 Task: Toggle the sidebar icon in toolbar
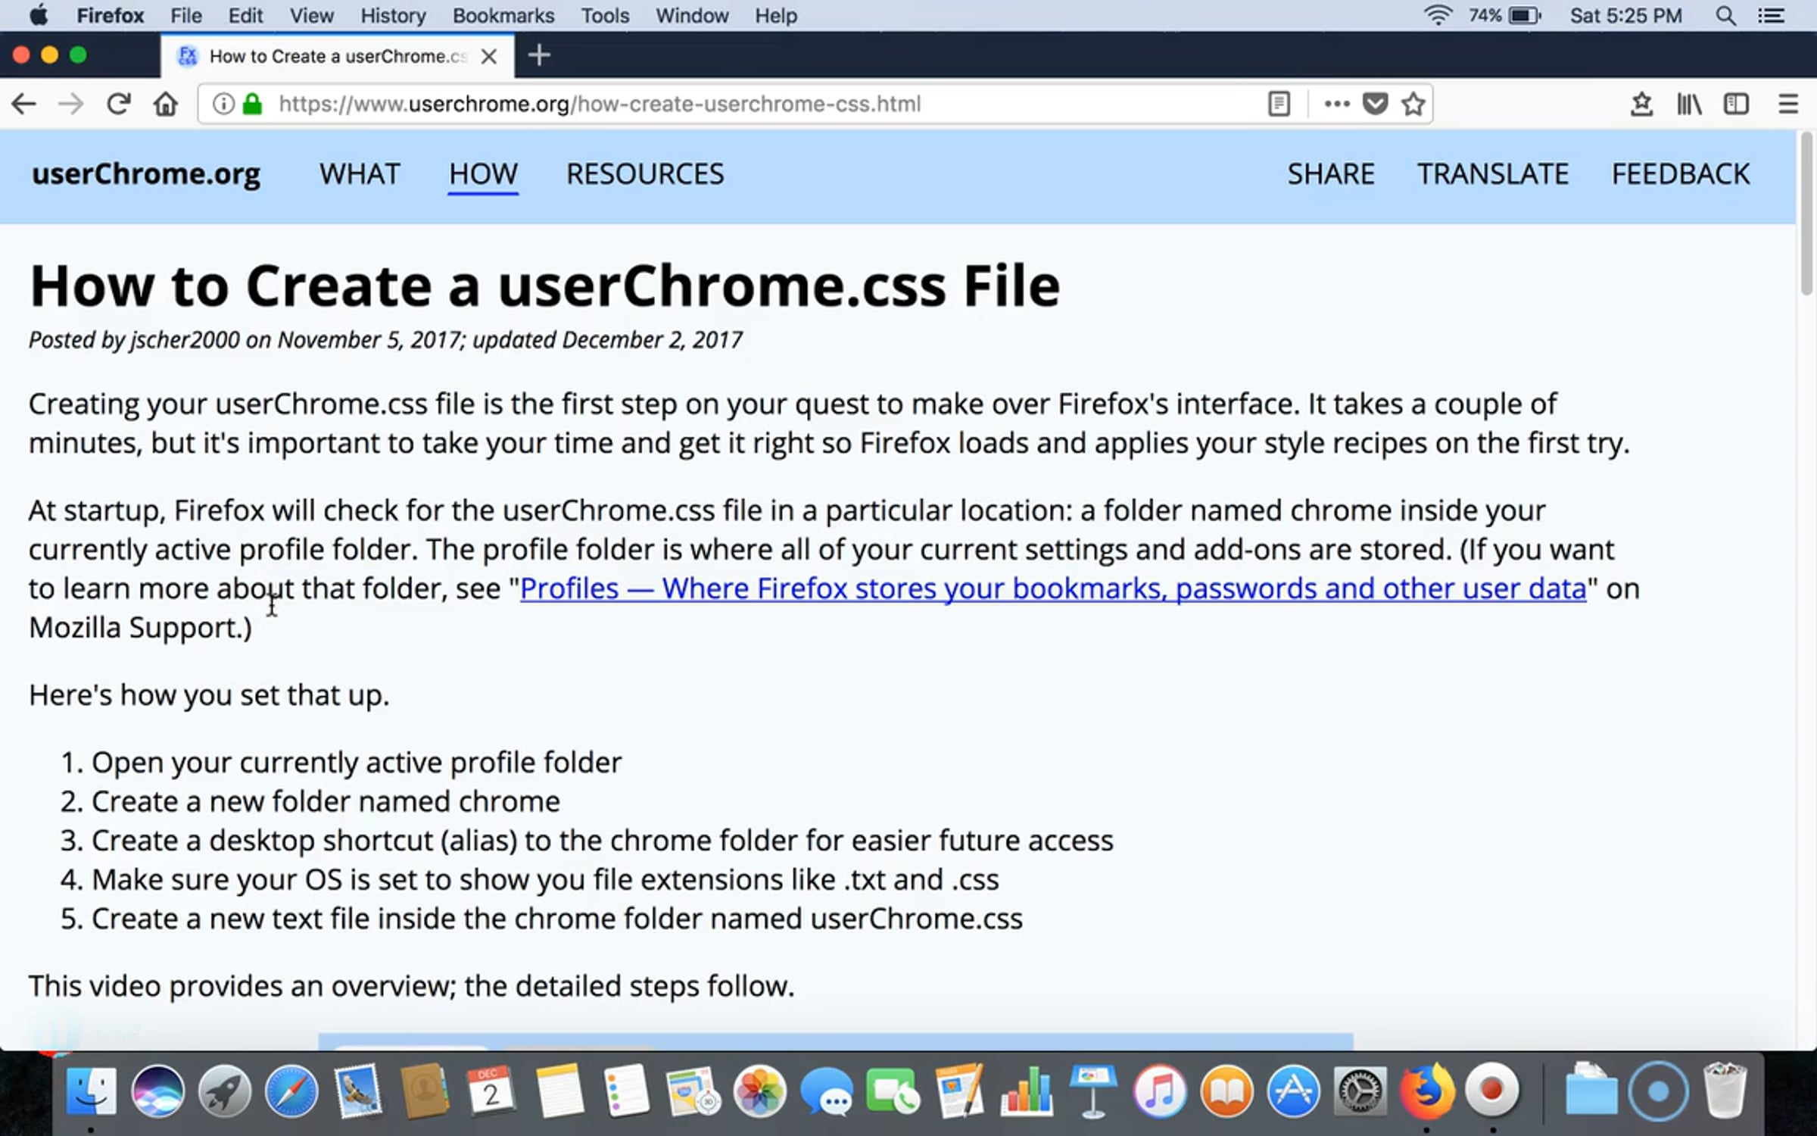tap(1736, 104)
